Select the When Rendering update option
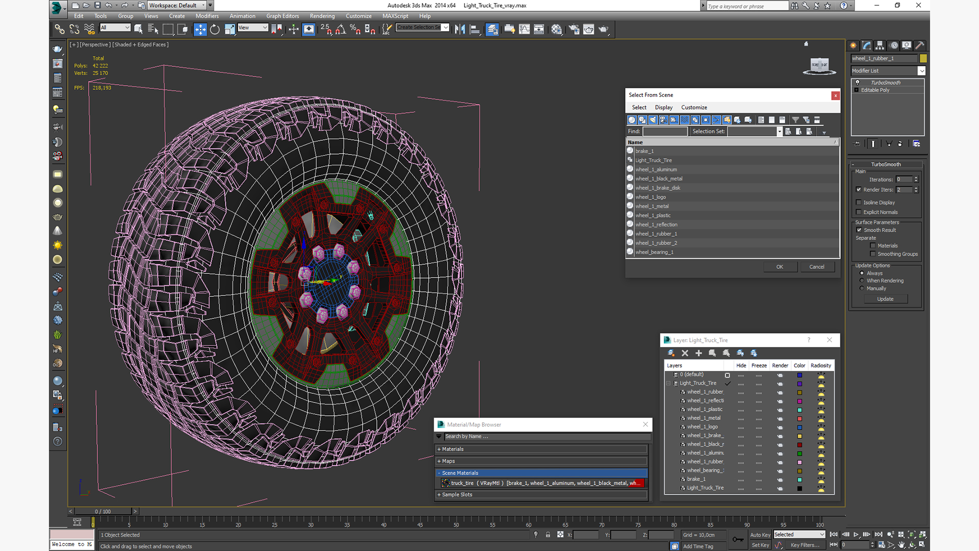Viewport: 979px width, 551px height. coord(862,281)
